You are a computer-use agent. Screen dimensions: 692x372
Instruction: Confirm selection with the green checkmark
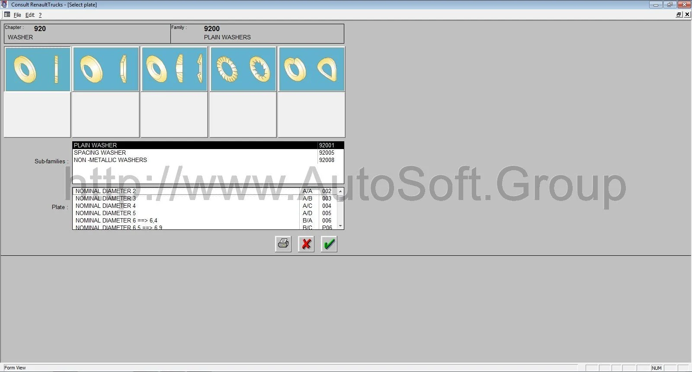(329, 244)
